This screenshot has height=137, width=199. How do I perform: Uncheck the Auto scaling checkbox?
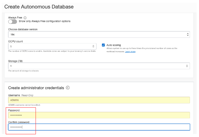click(103, 45)
